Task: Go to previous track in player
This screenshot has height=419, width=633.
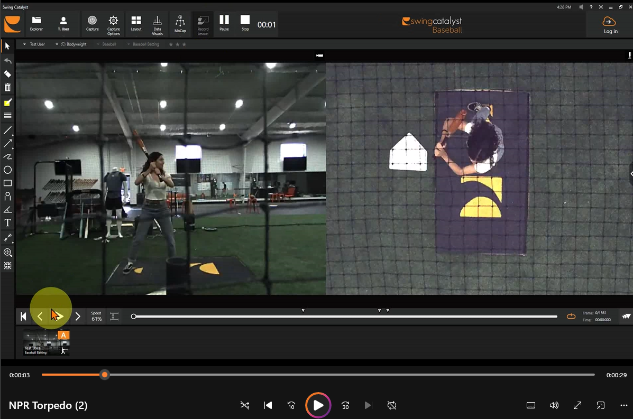Action: 268,405
